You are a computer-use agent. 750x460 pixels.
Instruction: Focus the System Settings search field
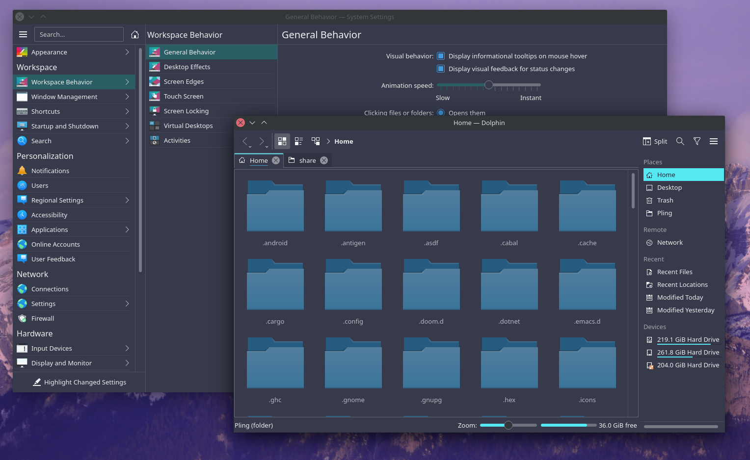coord(79,34)
